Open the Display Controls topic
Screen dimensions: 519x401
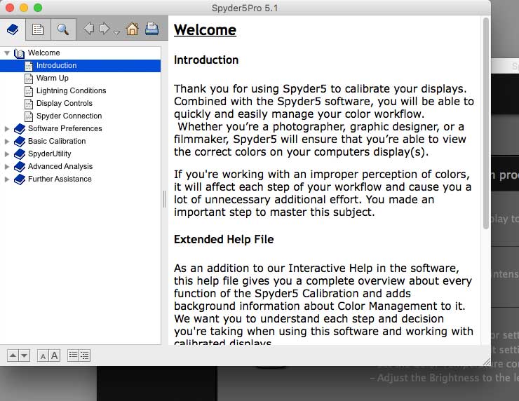pos(65,103)
